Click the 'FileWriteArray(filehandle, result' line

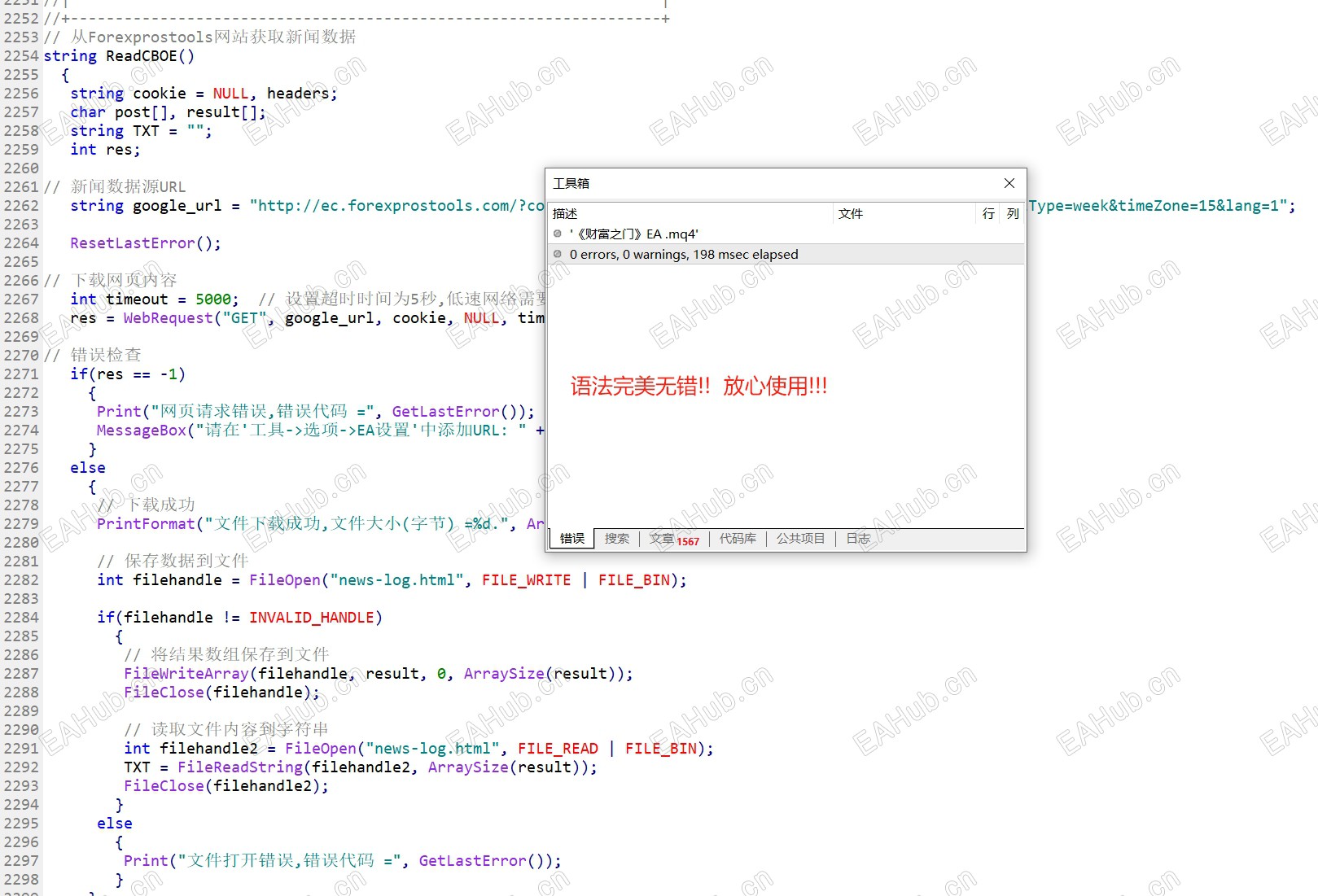point(379,673)
